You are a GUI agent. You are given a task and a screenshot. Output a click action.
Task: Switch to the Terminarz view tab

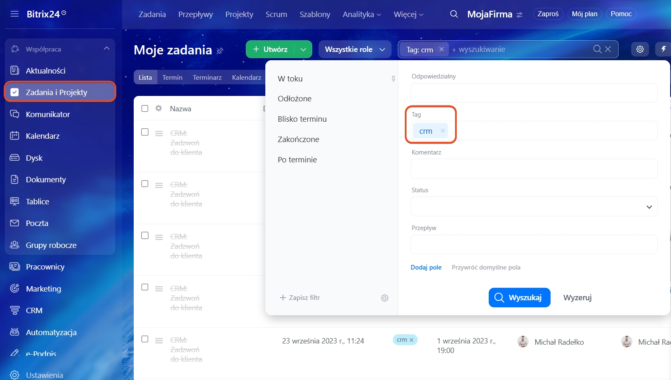point(207,77)
